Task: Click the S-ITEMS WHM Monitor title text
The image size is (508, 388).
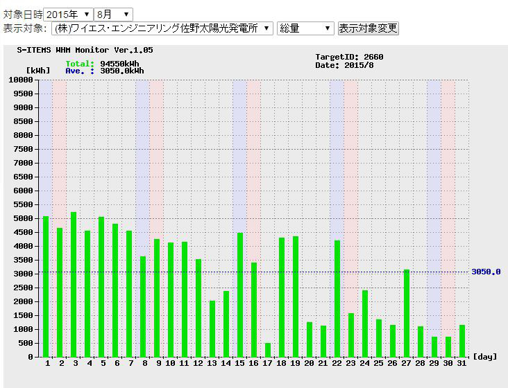Action: click(85, 50)
